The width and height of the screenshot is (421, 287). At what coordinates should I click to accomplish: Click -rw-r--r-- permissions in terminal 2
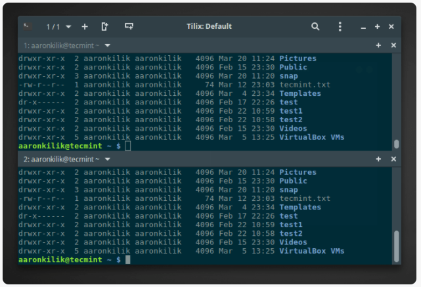point(41,198)
